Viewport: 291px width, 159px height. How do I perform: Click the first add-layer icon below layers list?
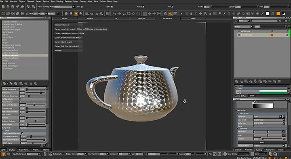point(236,82)
